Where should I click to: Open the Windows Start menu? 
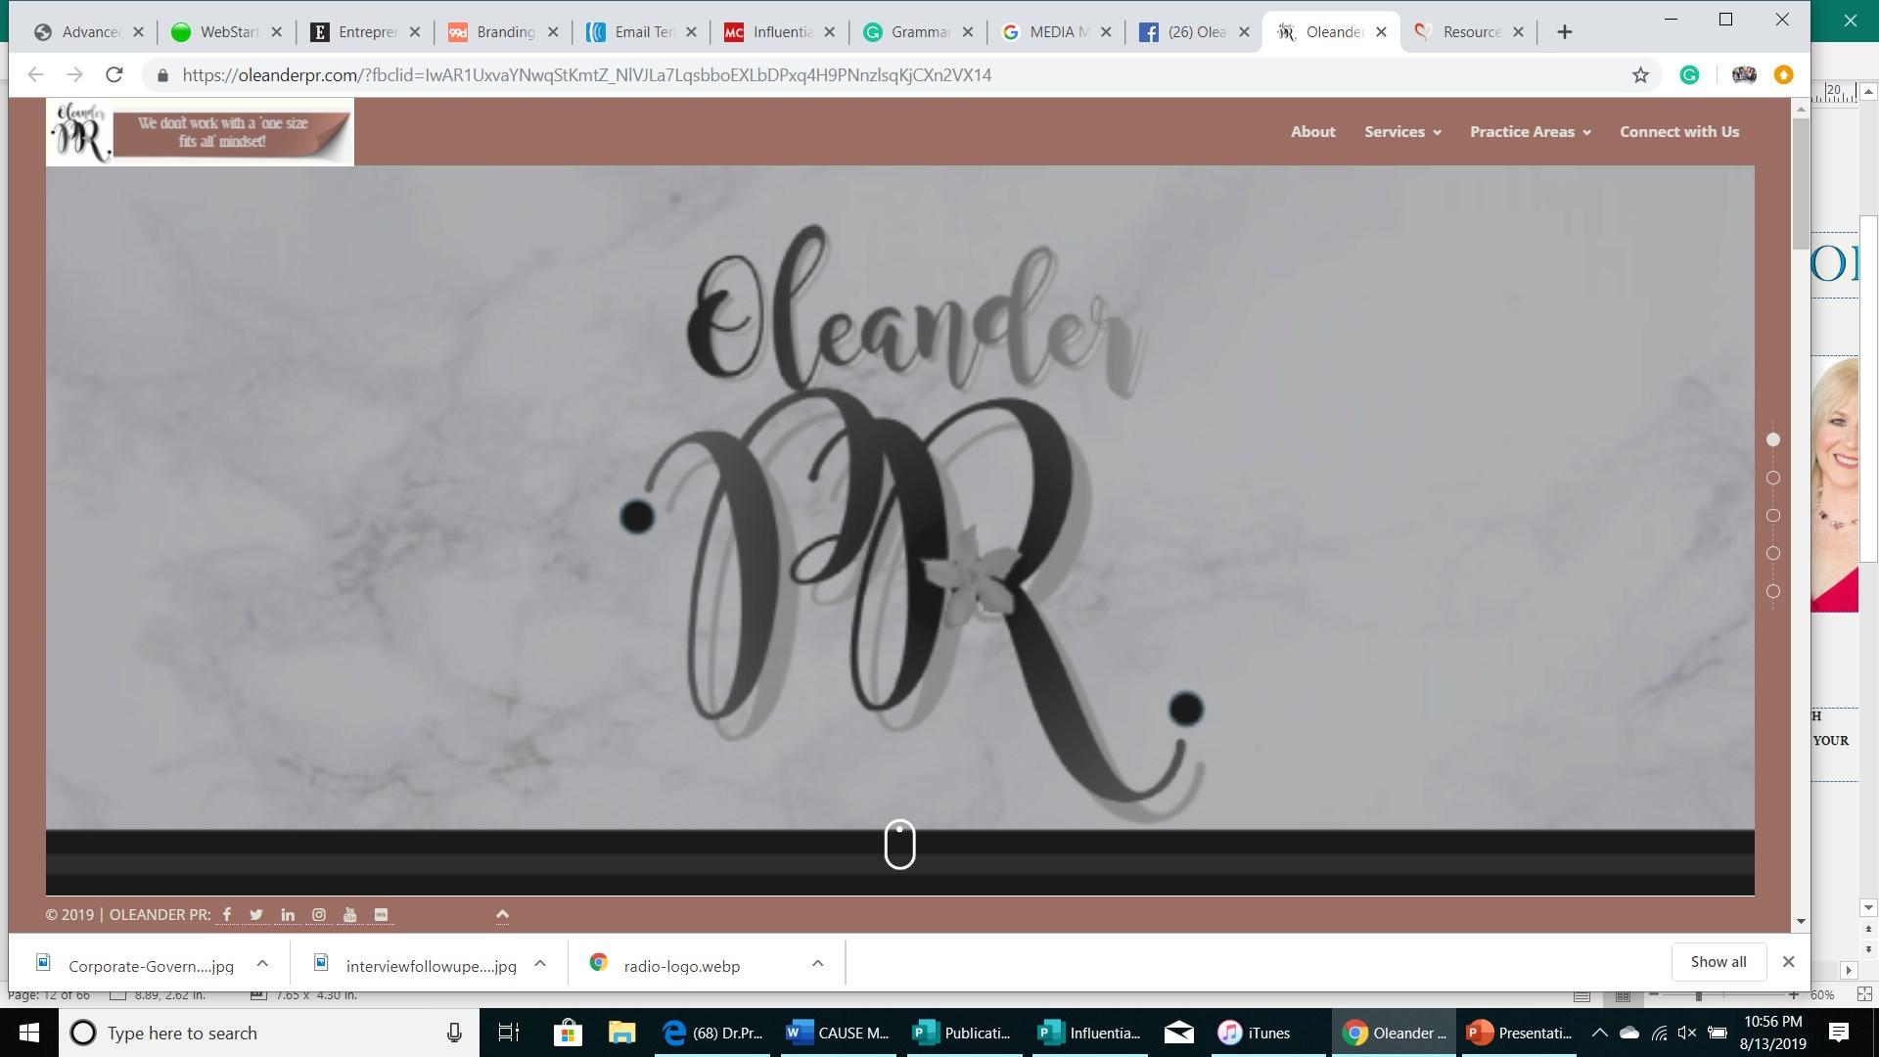click(x=28, y=1034)
